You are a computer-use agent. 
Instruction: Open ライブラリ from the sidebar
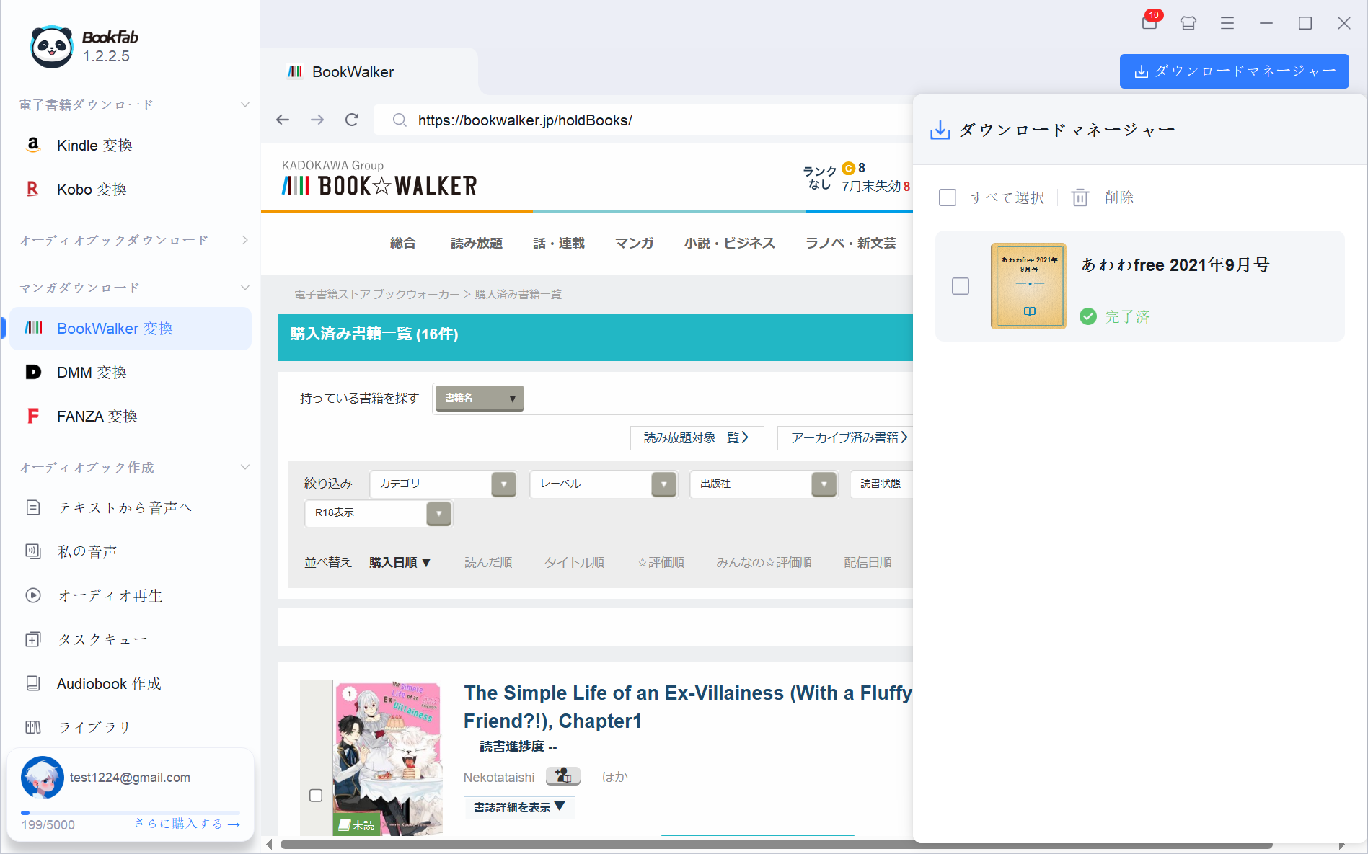pos(94,727)
